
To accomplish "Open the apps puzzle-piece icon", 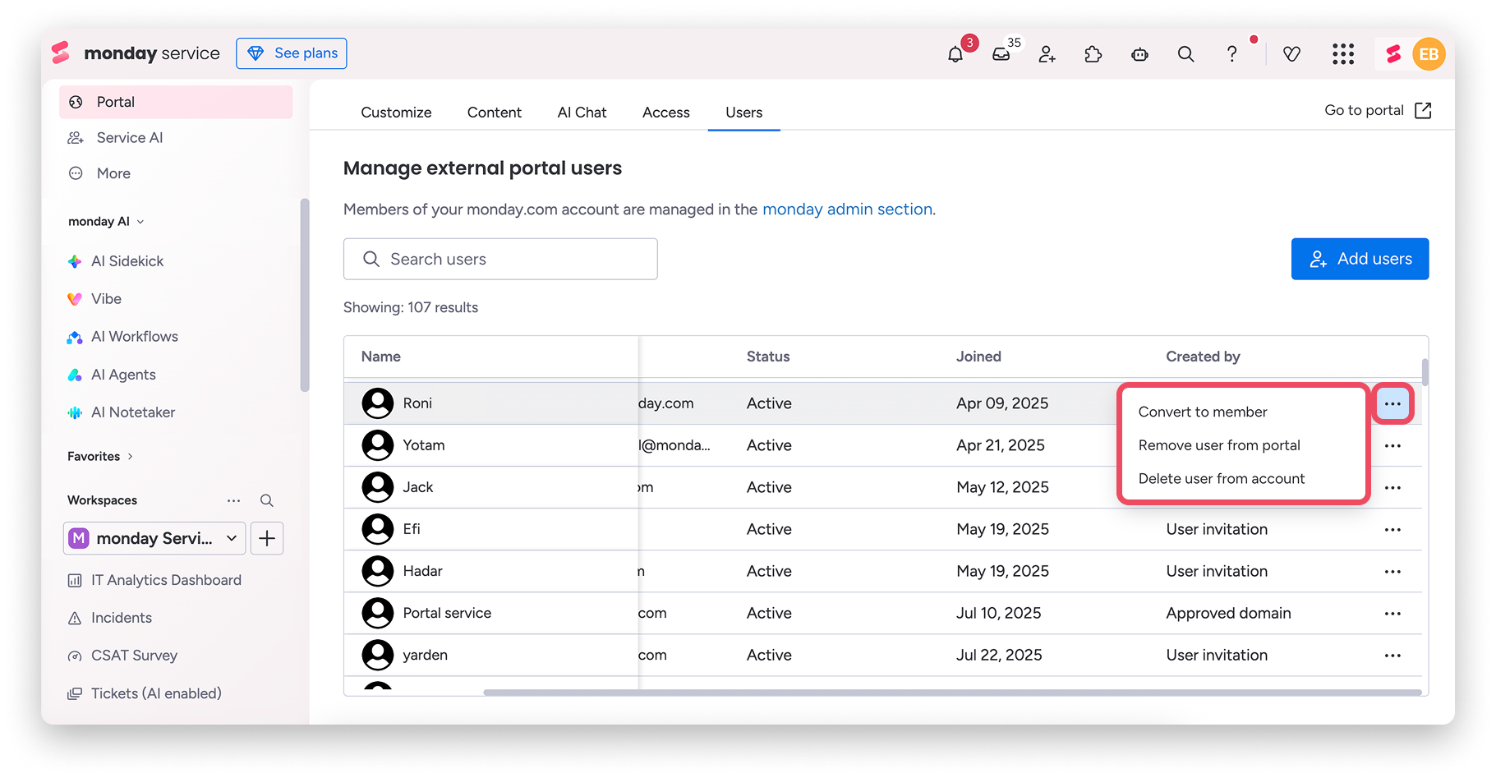I will click(x=1093, y=54).
